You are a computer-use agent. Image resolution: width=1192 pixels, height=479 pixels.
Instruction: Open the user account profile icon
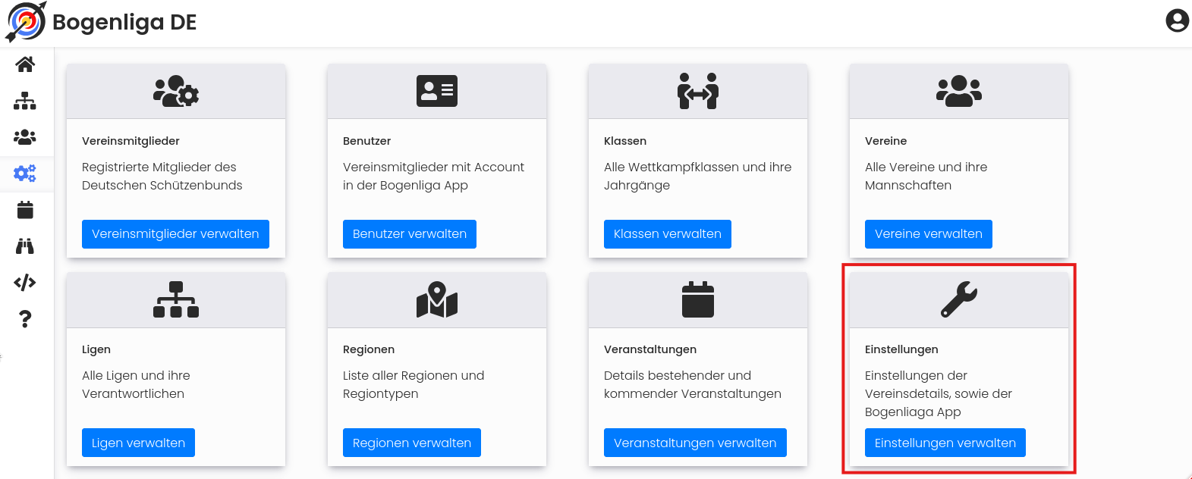pyautogui.click(x=1177, y=20)
